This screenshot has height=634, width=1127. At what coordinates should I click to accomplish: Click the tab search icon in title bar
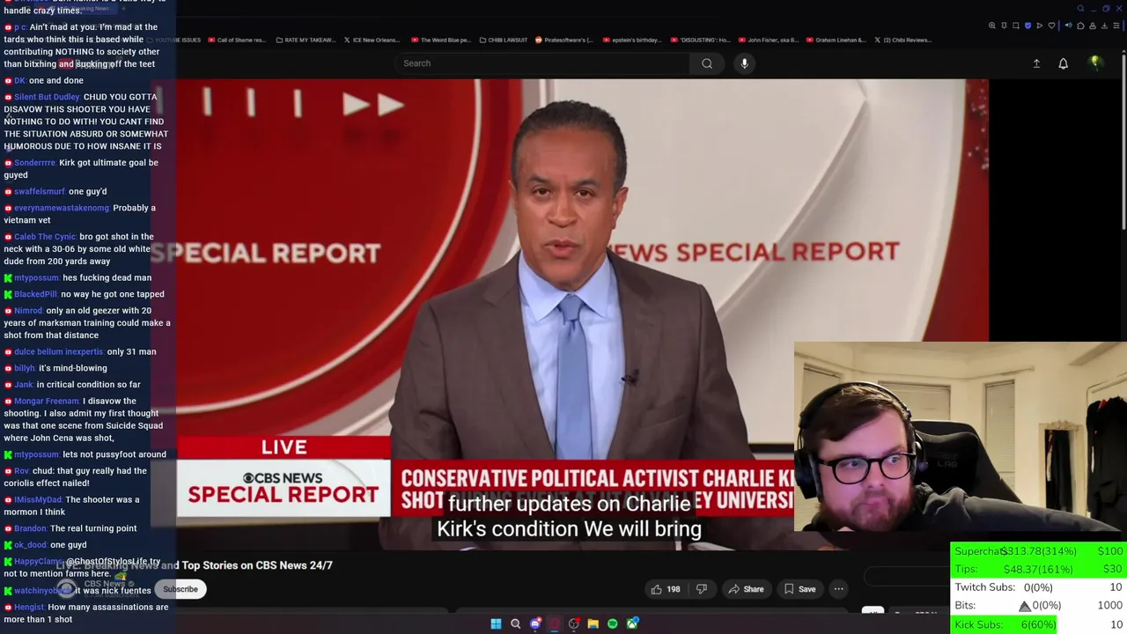click(x=1080, y=9)
